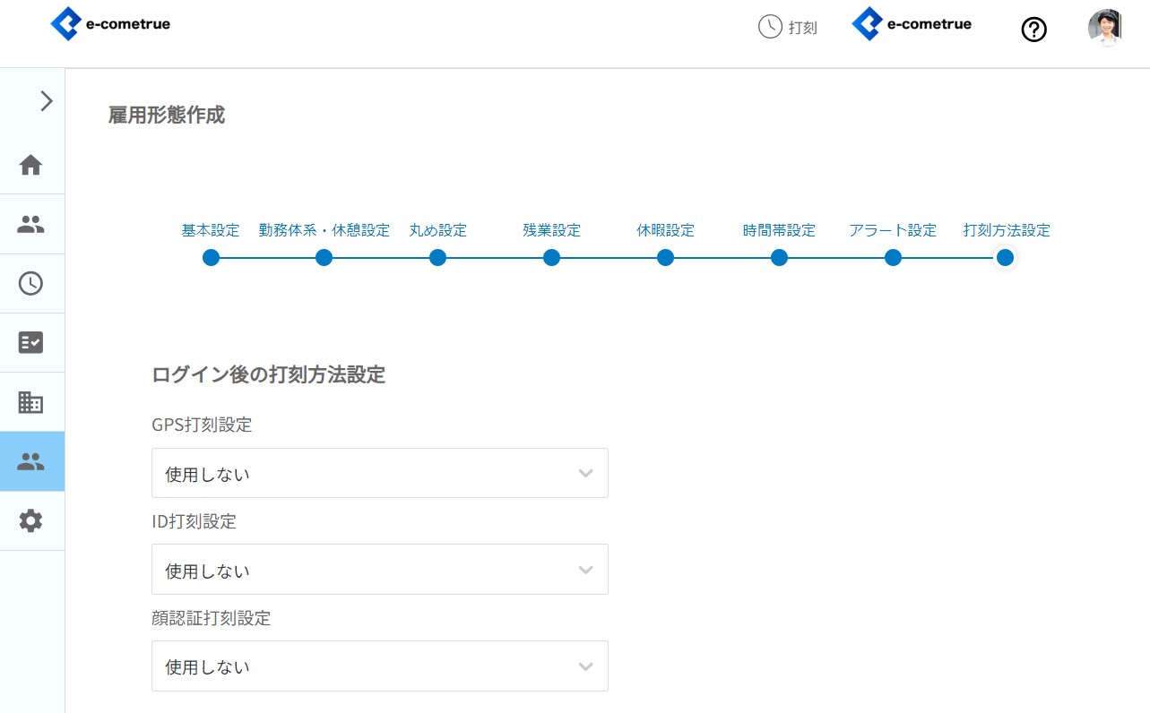This screenshot has height=713, width=1150.
Task: Click the e-cometrue logo at top left
Action: 110,24
